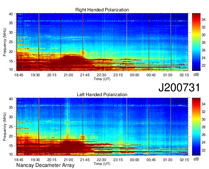Click the 40 MHz tick of Right Handed plot
This screenshot has height=169, width=209.
tap(11, 14)
